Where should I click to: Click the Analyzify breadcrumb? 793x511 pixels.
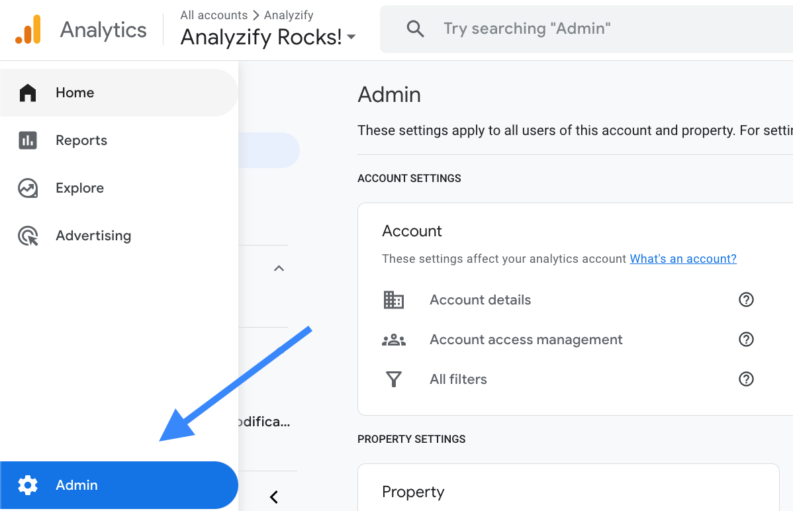[289, 15]
